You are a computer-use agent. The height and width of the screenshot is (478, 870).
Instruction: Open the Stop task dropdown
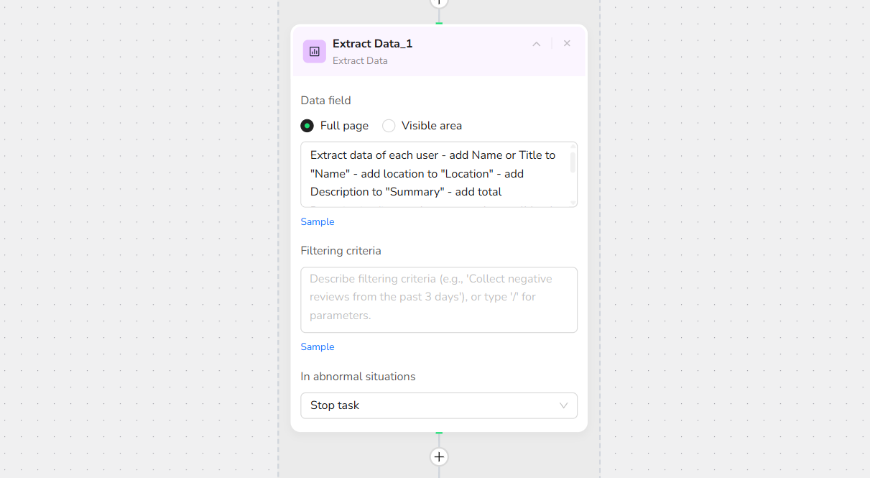(x=438, y=405)
